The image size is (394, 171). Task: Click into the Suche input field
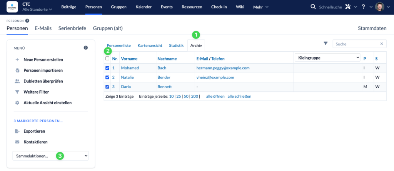[356, 44]
